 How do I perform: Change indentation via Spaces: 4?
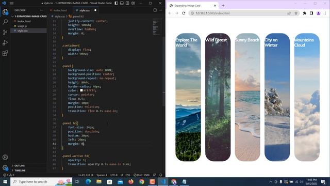[102, 175]
